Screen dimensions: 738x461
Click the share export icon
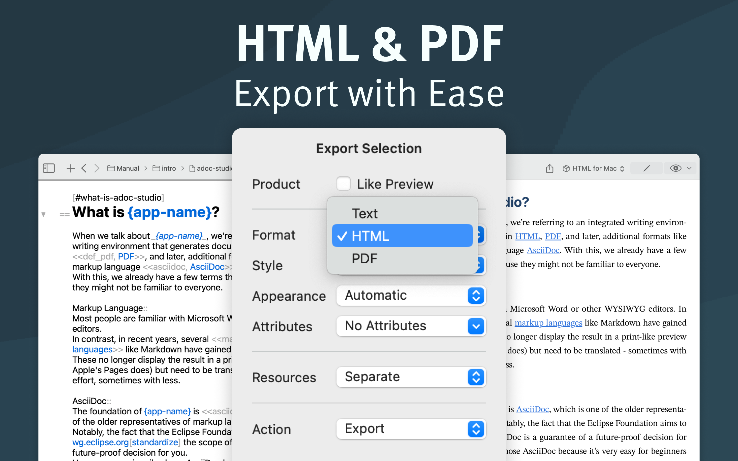pyautogui.click(x=550, y=168)
